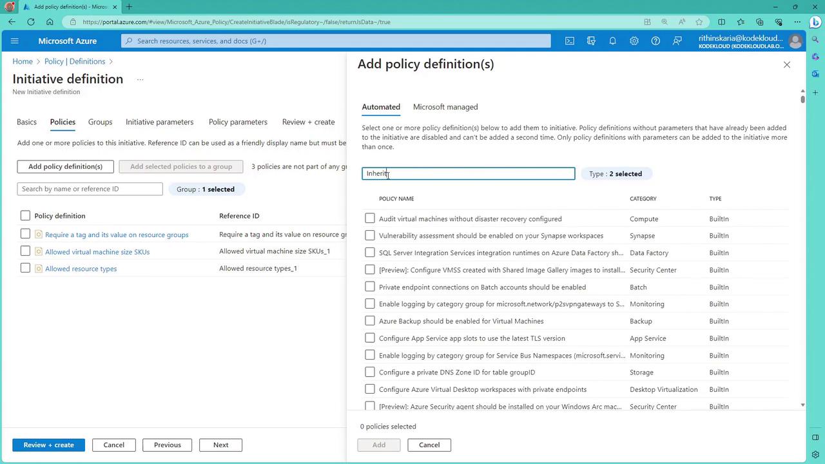The image size is (825, 464).
Task: Sort by the CATEGORY column header
Action: pyautogui.click(x=643, y=198)
